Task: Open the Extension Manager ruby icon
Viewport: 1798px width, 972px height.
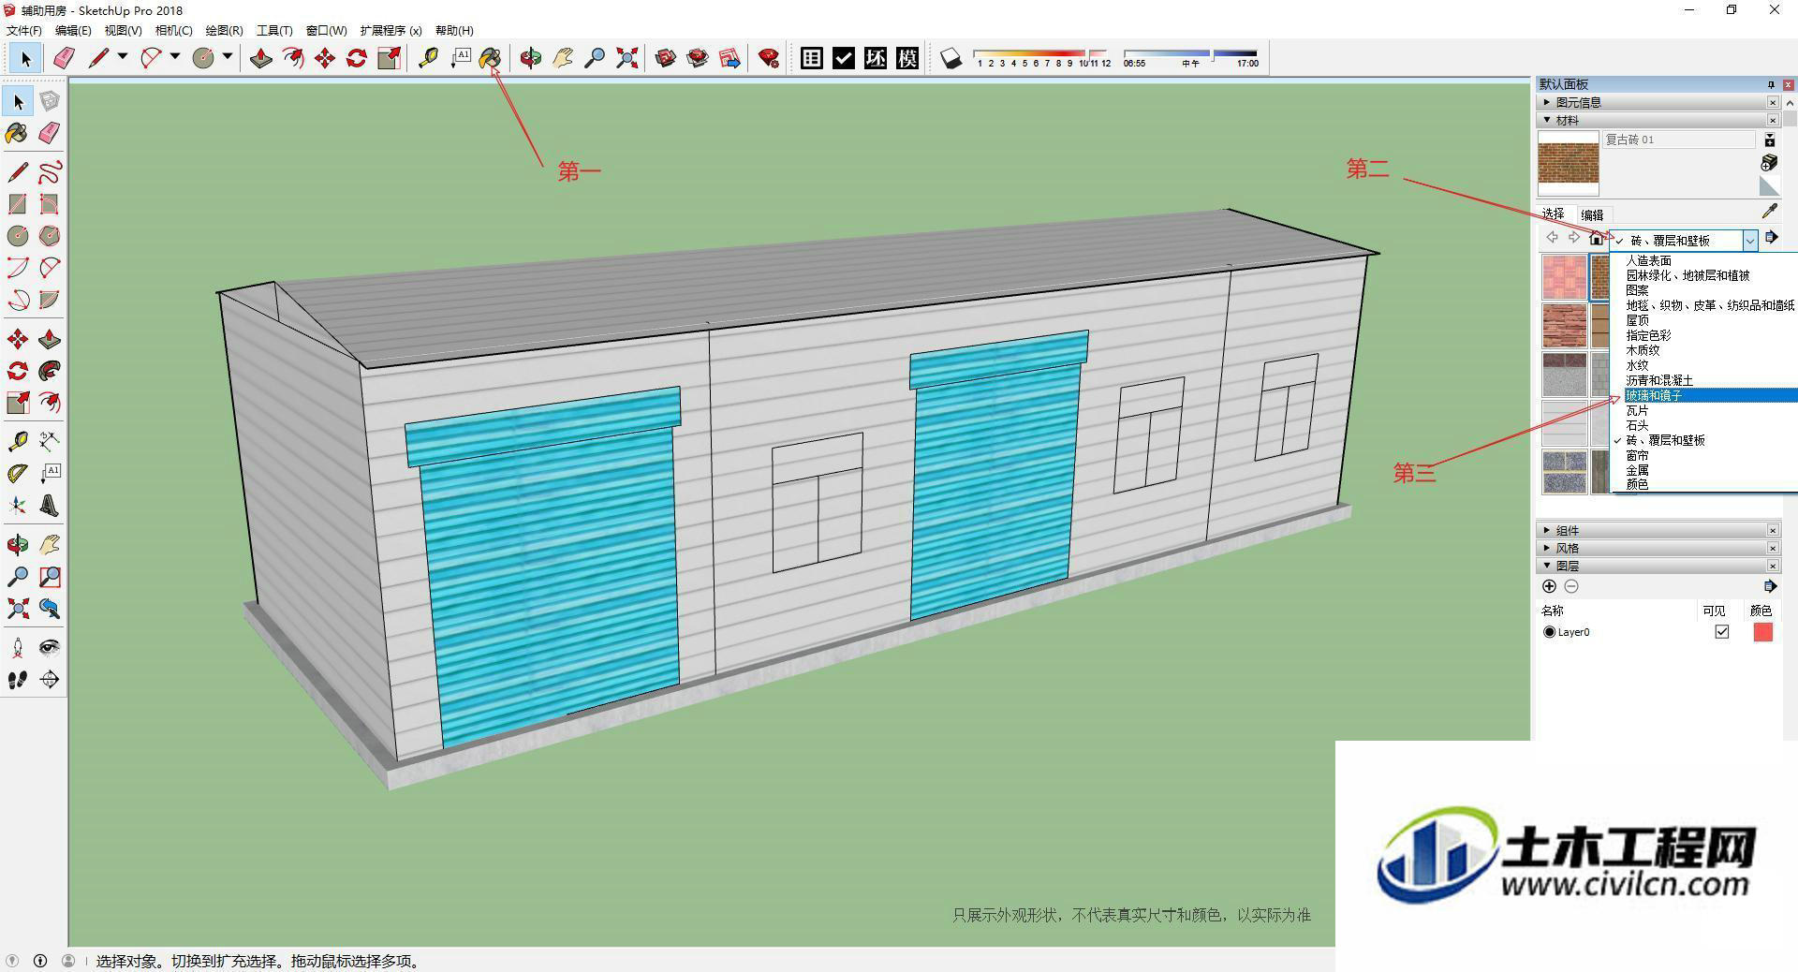Action: tap(769, 58)
